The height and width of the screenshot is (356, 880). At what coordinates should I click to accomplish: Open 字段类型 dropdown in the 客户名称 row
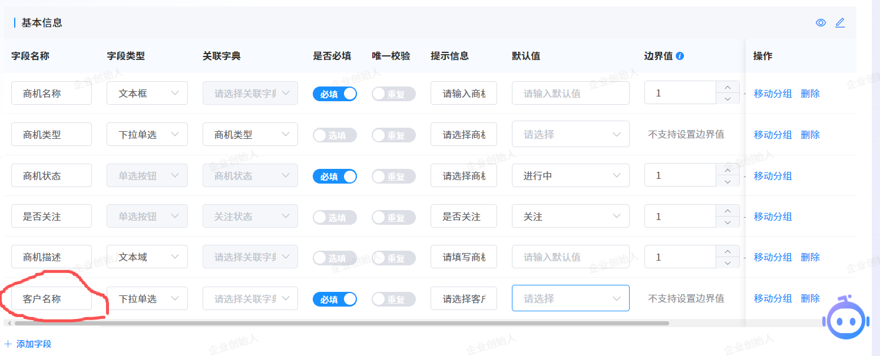[x=147, y=298]
